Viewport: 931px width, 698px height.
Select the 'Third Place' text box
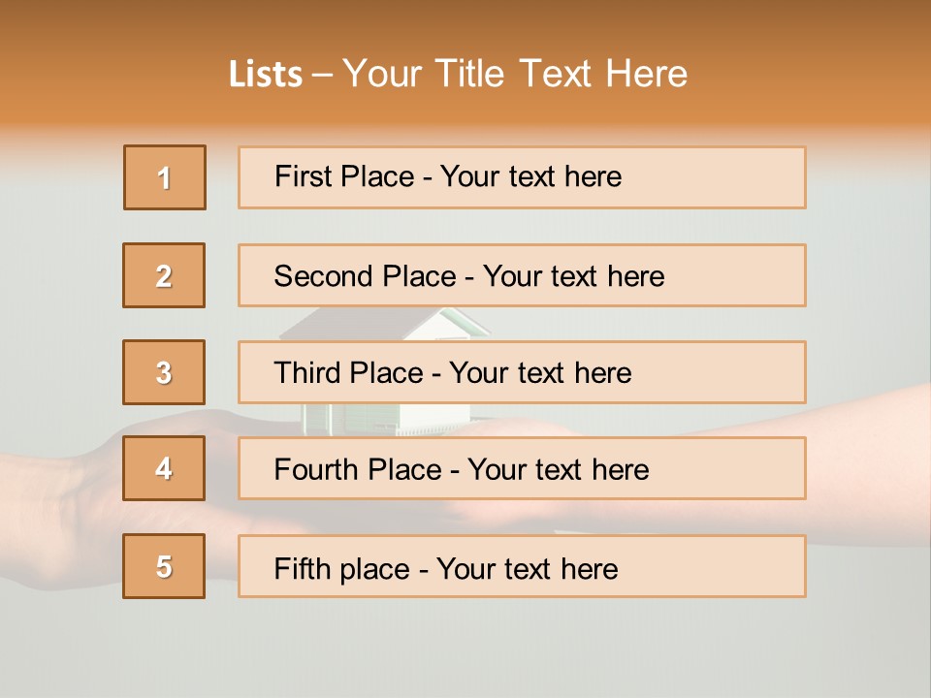tap(522, 372)
